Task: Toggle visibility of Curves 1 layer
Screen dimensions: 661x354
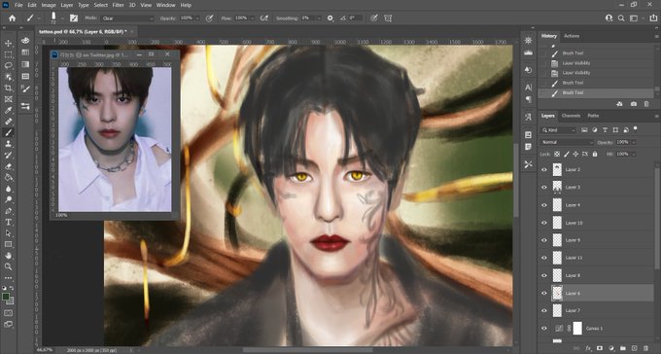Action: coord(544,329)
